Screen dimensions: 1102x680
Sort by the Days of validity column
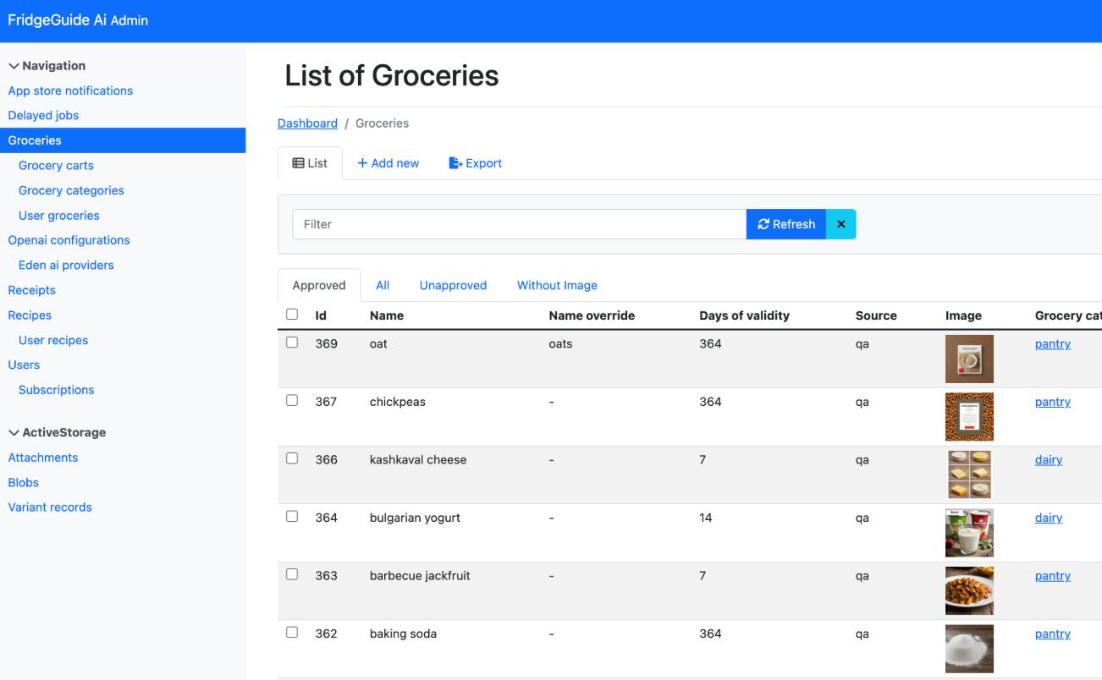(744, 315)
